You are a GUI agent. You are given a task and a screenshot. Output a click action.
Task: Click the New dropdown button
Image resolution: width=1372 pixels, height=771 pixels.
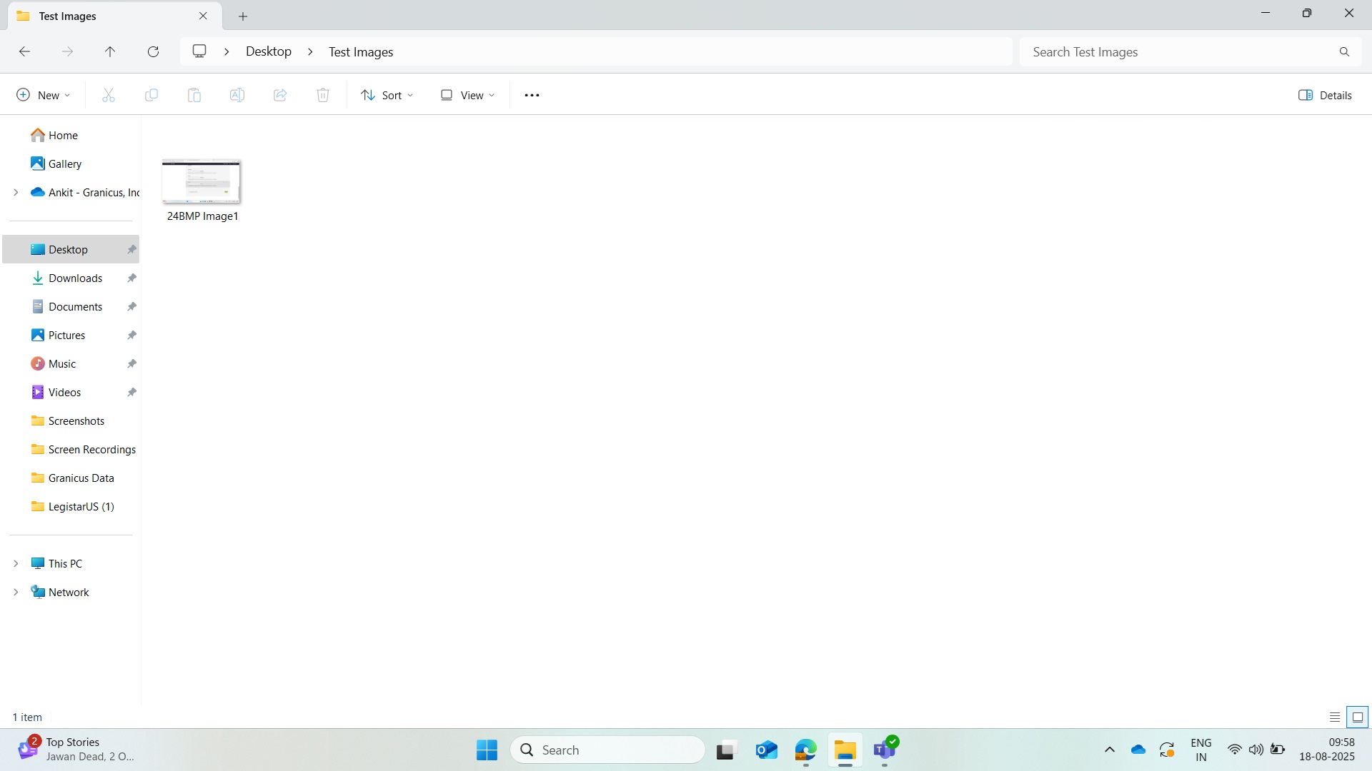(44, 95)
